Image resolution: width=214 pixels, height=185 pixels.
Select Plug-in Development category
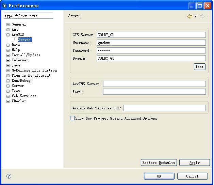point(31,75)
